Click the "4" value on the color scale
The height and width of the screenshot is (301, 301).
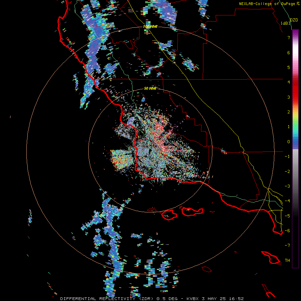pyautogui.click(x=289, y=82)
